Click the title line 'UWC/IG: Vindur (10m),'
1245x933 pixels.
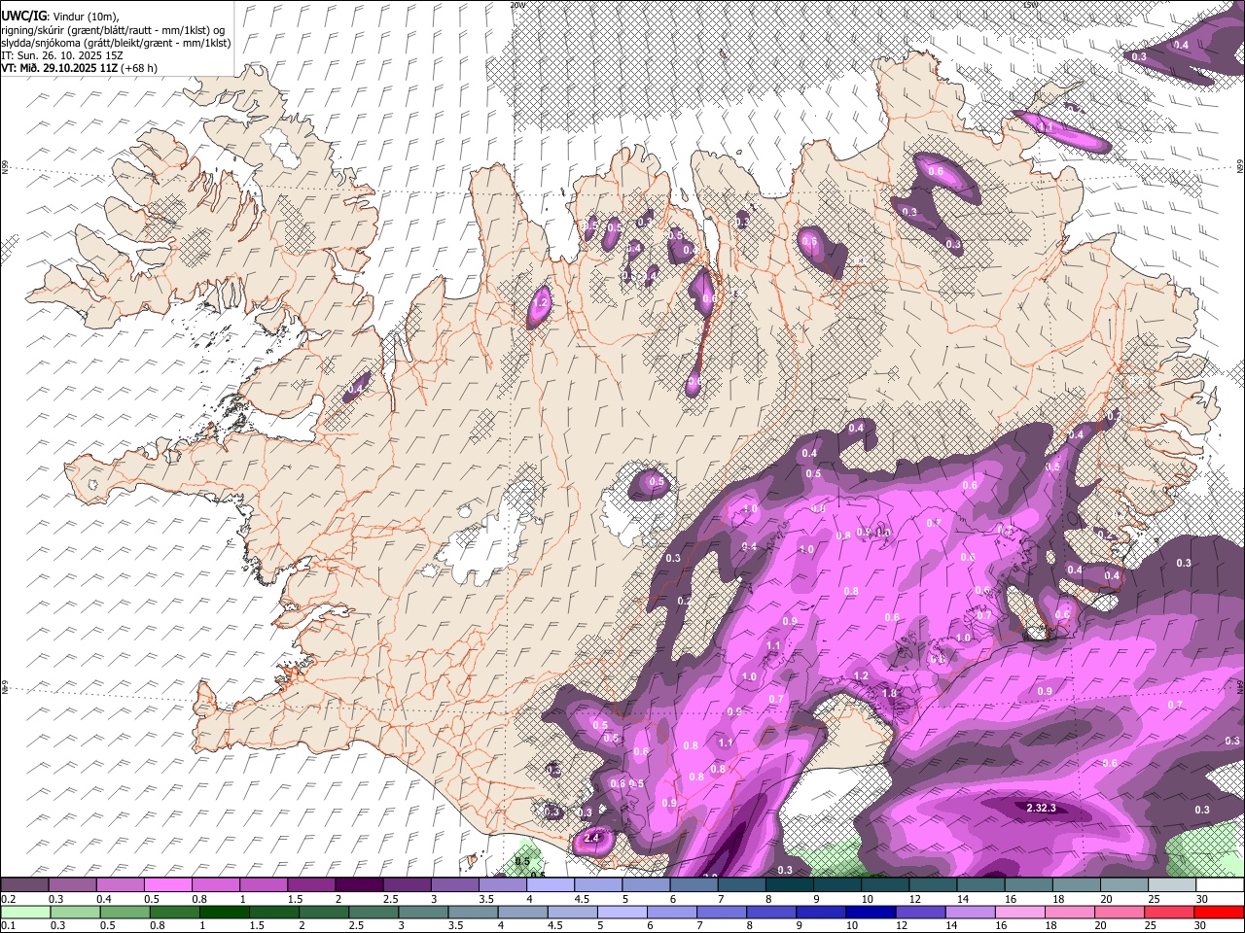(x=59, y=17)
